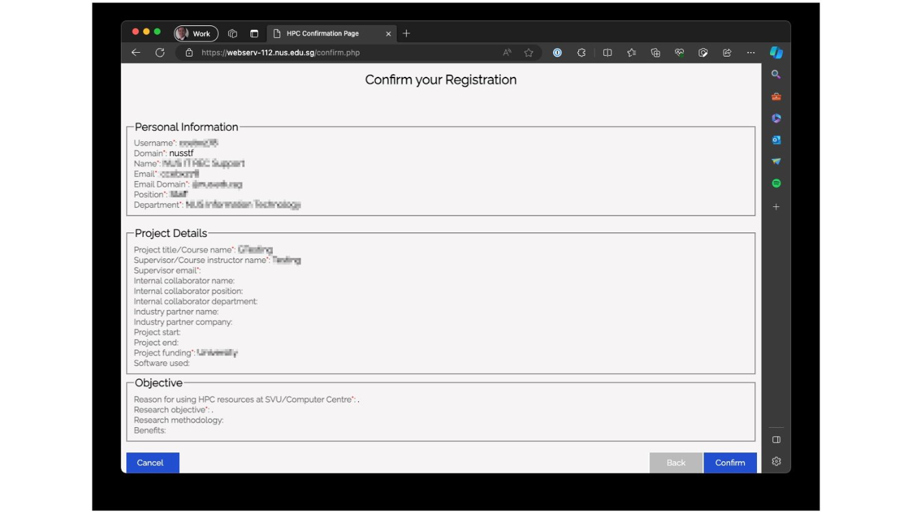Click the Internal collaborator department label
The image size is (912, 513).
coord(195,302)
